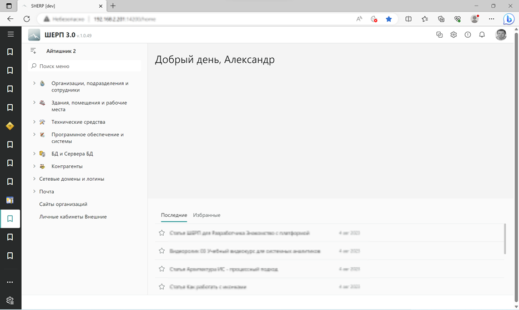Select the Последние tab
Viewport: 519px width, 310px height.
[x=174, y=215]
